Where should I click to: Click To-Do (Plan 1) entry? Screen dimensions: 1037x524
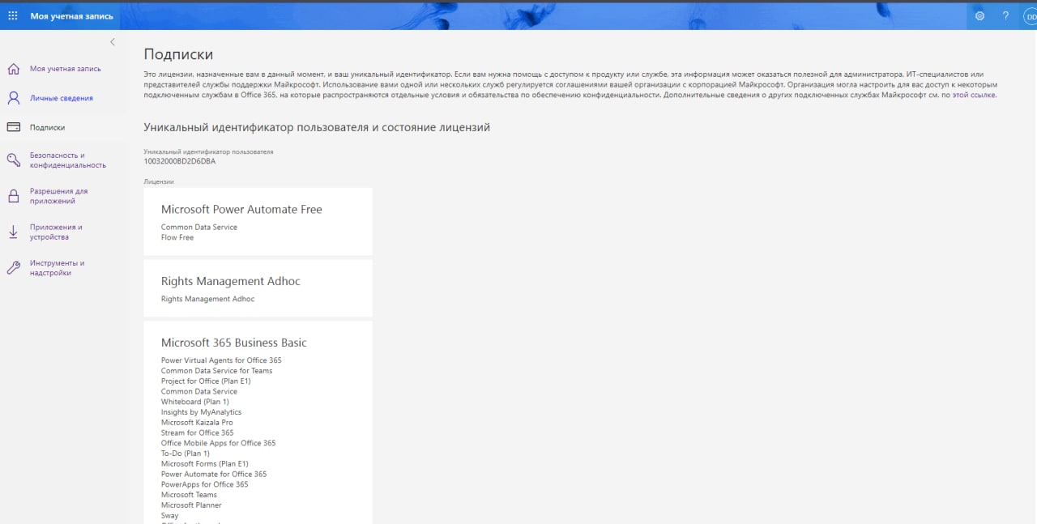tap(186, 454)
